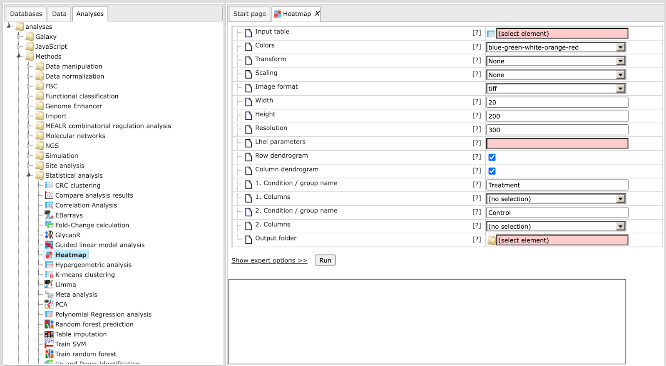Open the CRC clustering analysis icon
This screenshot has width=666, height=366.
49,185
